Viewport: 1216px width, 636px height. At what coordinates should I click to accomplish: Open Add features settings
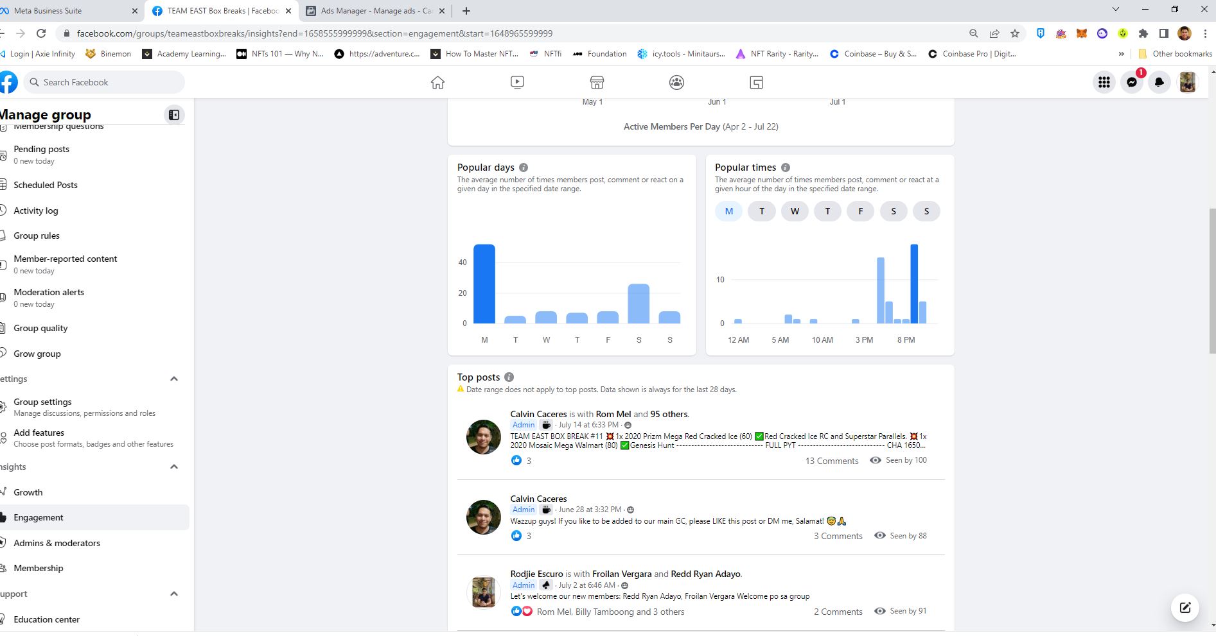pos(94,438)
